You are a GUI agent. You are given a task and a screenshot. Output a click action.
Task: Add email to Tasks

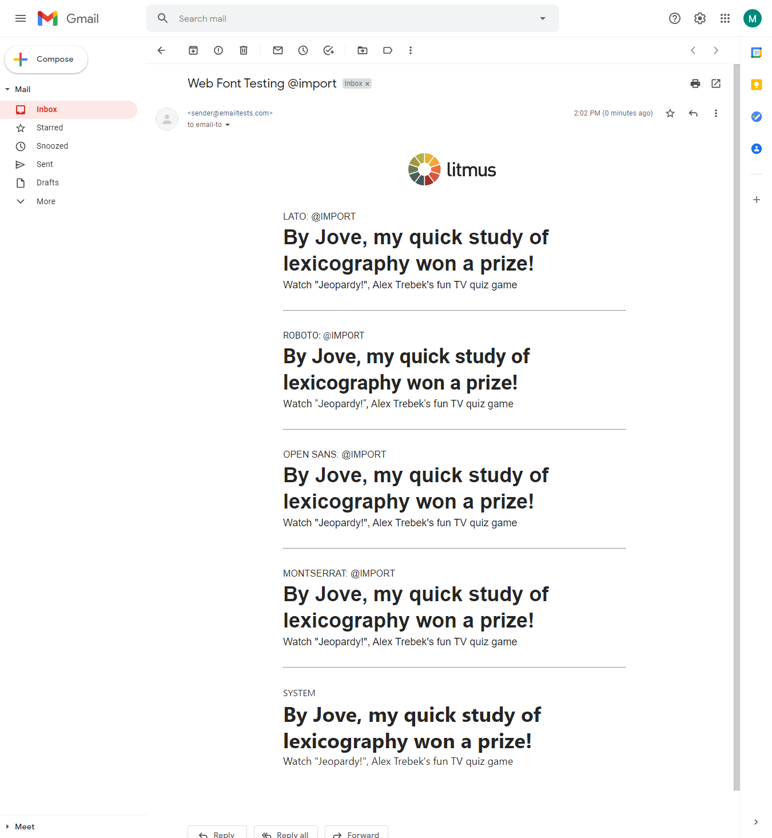coord(328,50)
